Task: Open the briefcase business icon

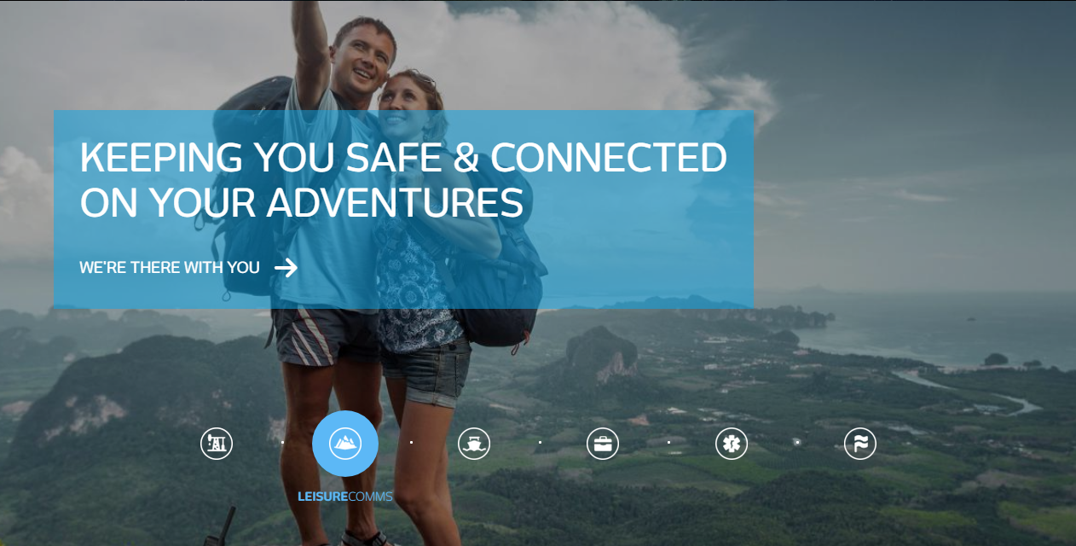Action: coord(603,444)
